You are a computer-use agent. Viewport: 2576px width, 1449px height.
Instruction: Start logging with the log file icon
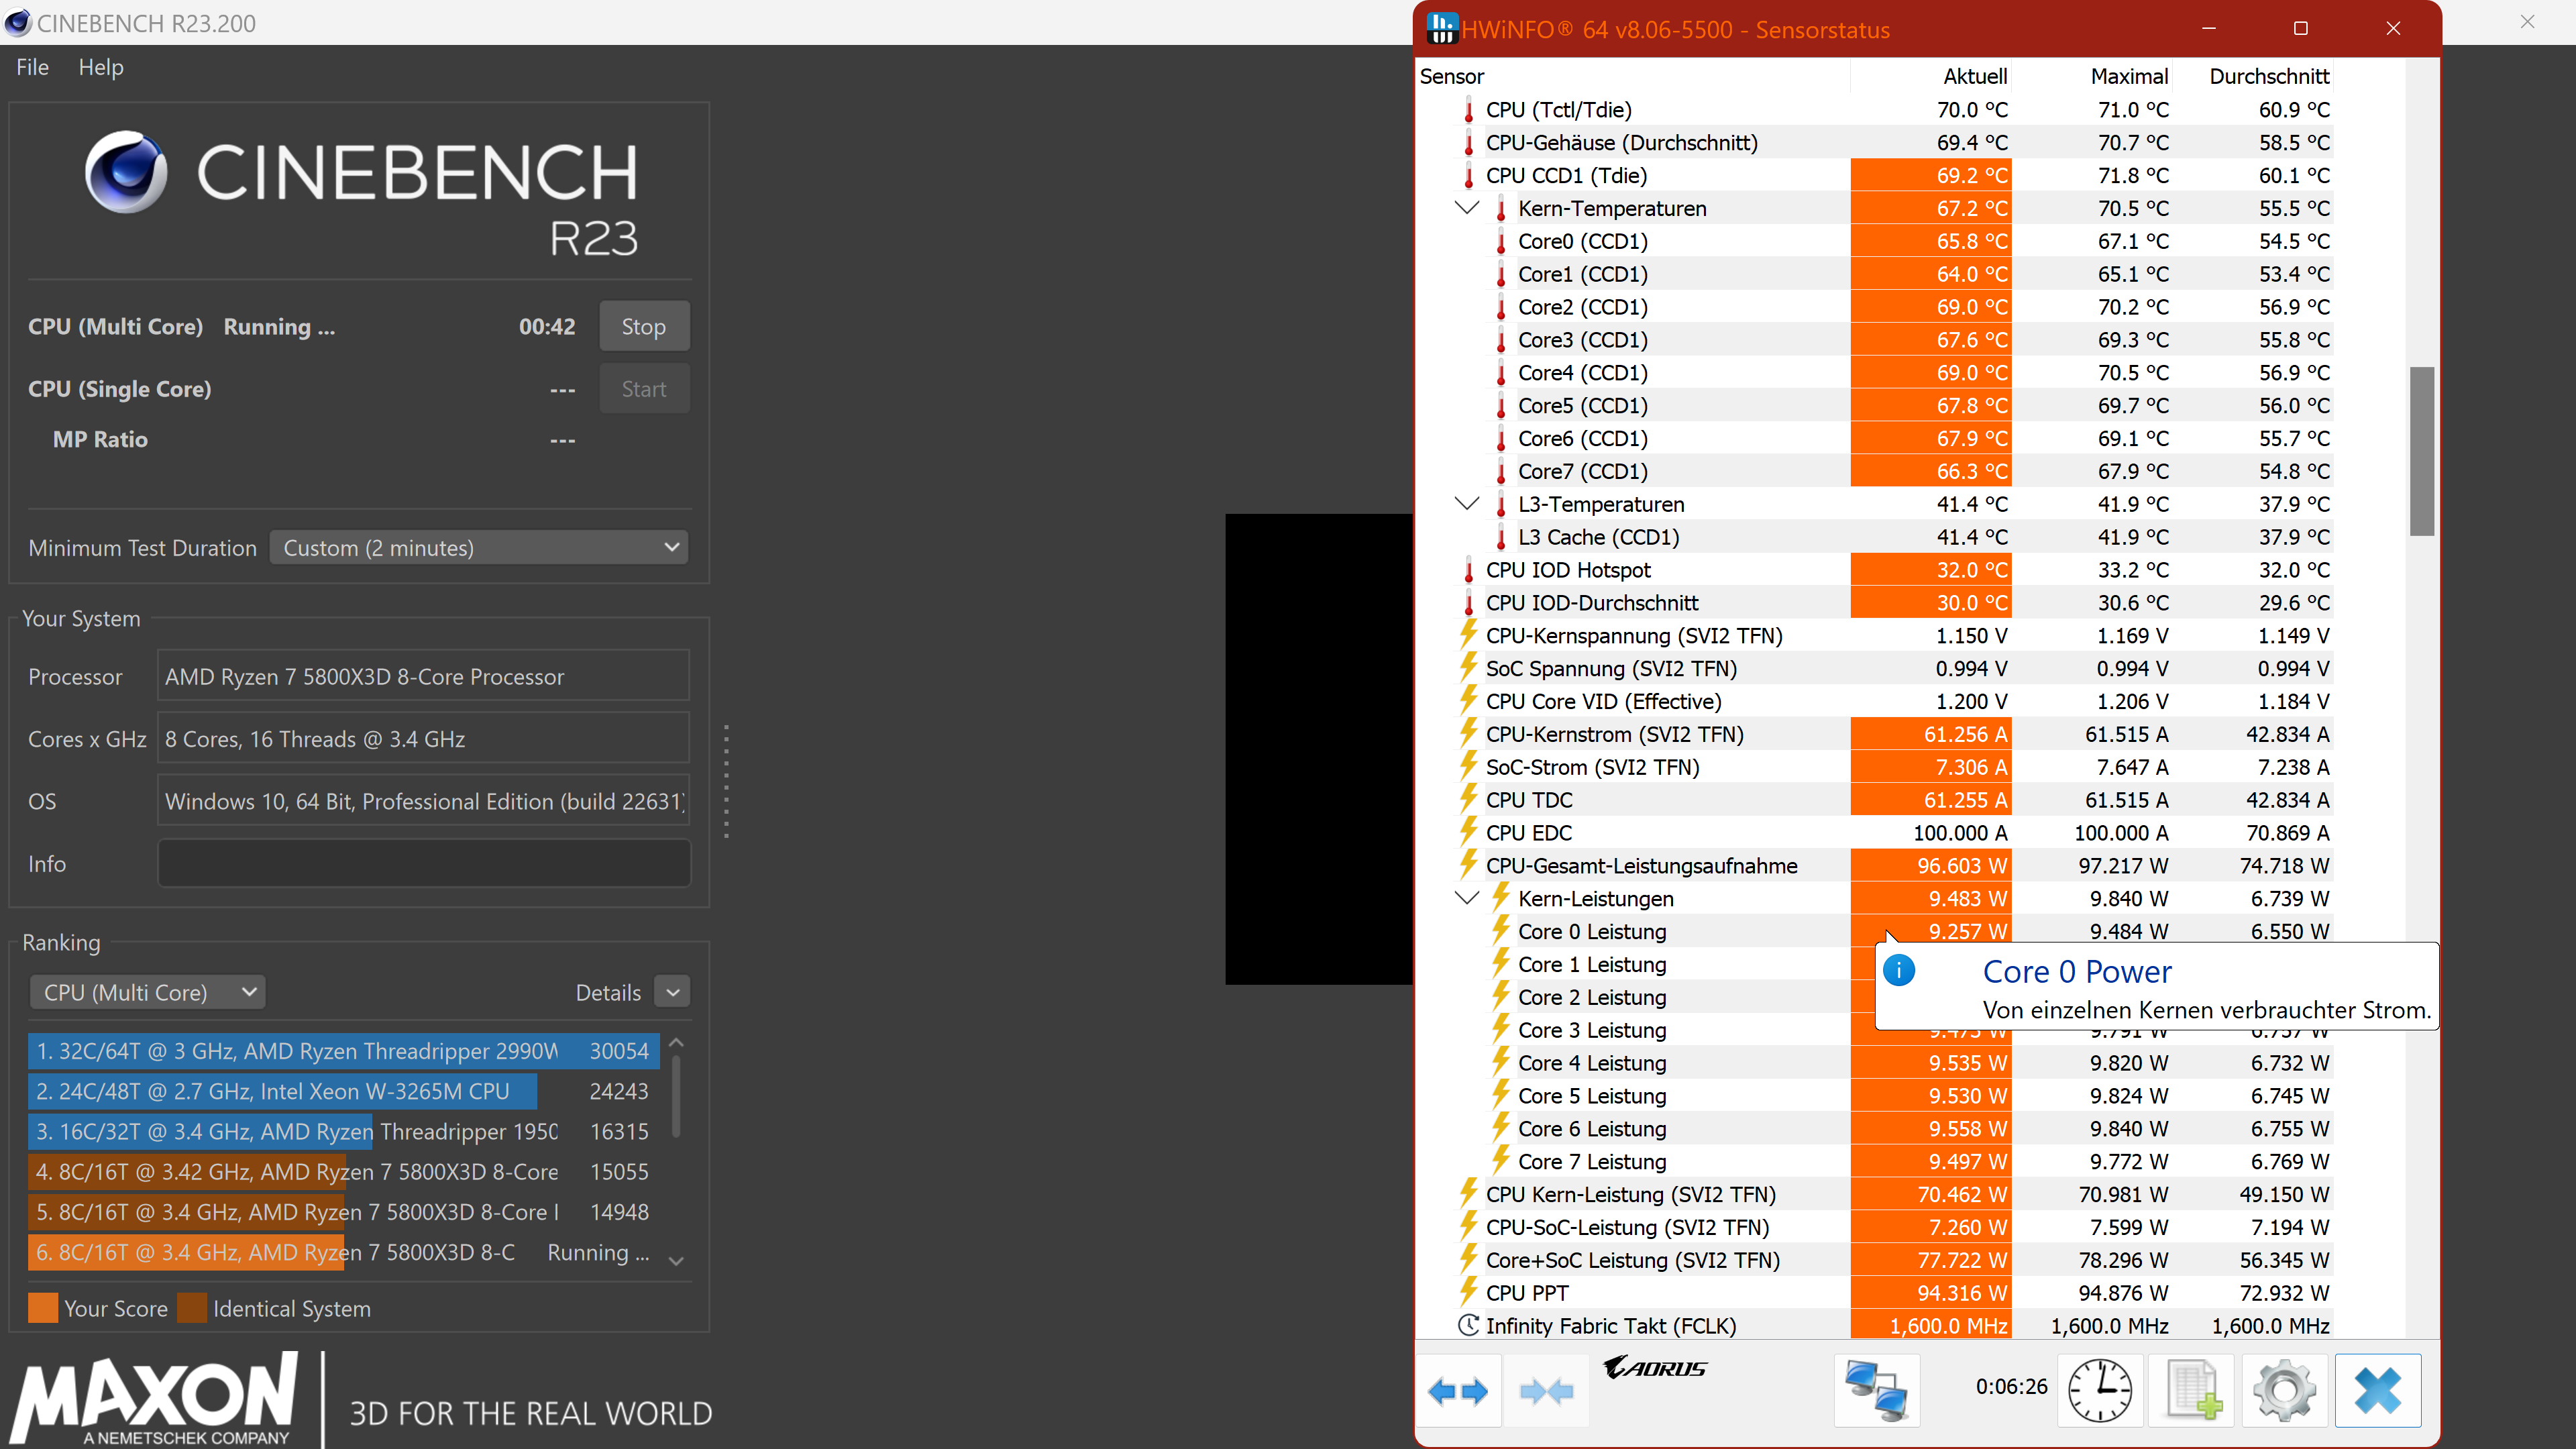pos(2192,1390)
